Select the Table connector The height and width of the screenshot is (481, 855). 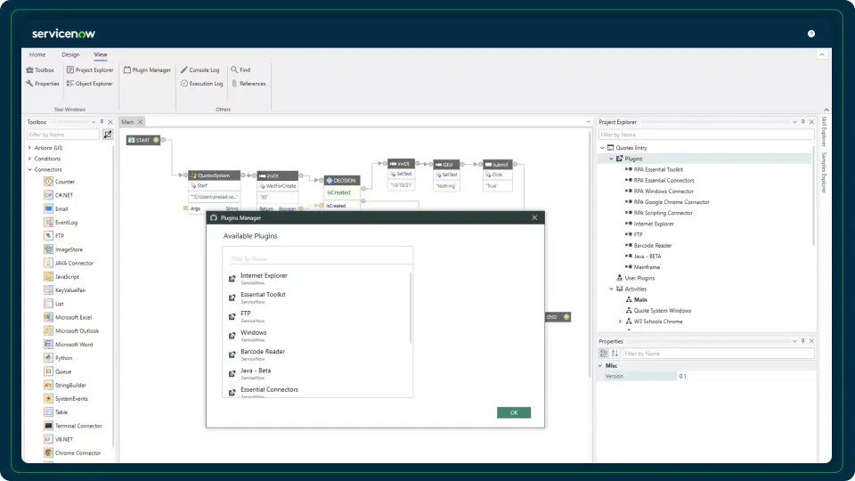pos(56,412)
